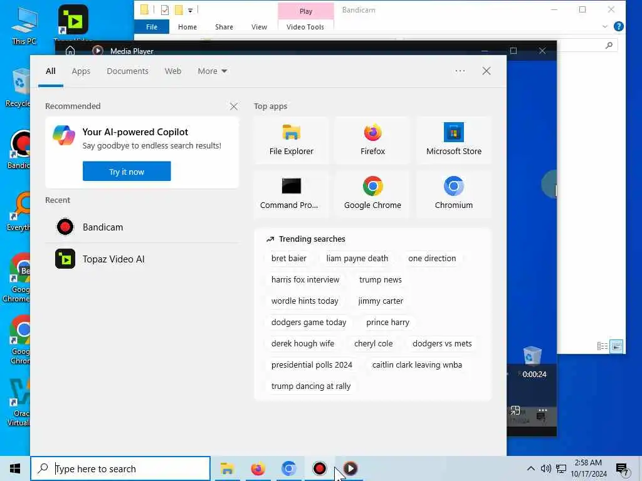Expand the Explorer ribbon chevron
The image size is (642, 481).
pos(605,26)
